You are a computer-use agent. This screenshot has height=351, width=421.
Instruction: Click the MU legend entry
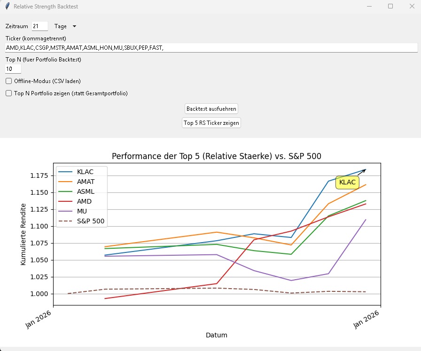coord(73,211)
